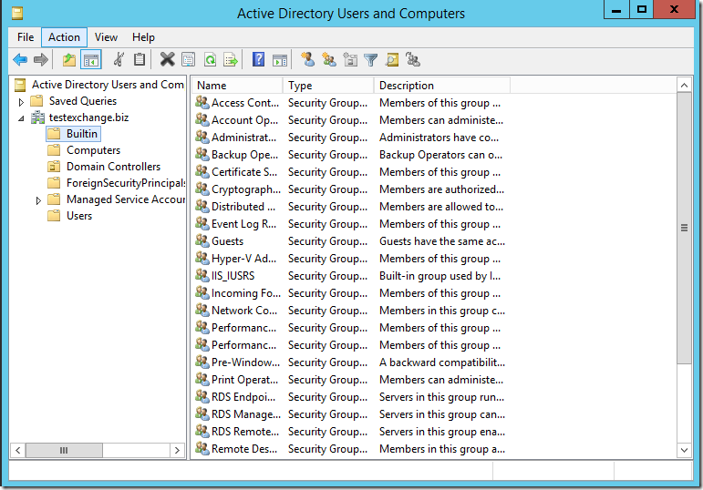Select the Administrat... group row
Viewport: 703px width, 490px height.
[351, 137]
